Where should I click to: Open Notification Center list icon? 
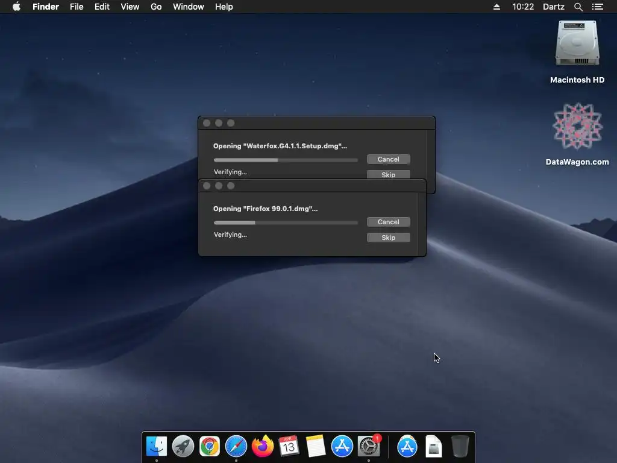(598, 7)
